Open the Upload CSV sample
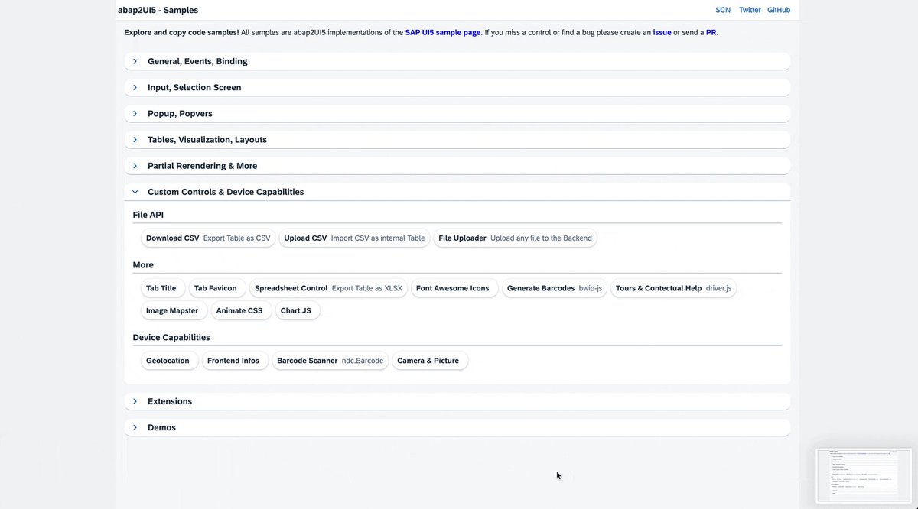918x509 pixels. point(354,238)
